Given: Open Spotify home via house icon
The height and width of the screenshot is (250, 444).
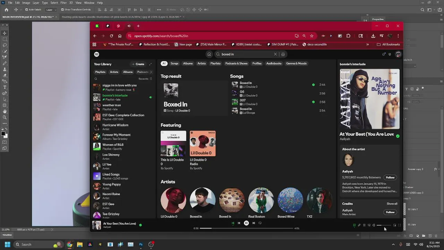Looking at the screenshot, I should [x=209, y=54].
